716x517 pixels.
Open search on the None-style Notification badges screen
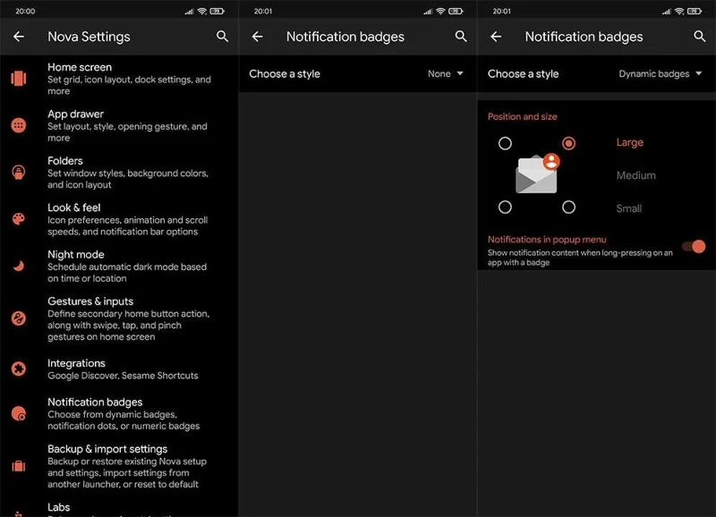point(461,37)
